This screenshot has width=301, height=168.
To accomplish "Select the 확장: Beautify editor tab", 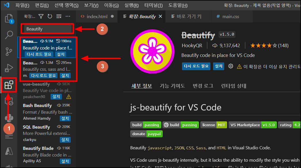I will point(141,16).
